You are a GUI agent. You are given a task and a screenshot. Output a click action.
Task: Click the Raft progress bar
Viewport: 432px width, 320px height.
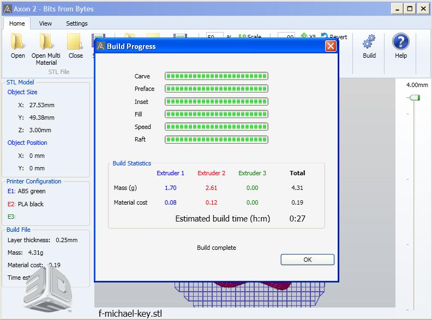pyautogui.click(x=217, y=139)
